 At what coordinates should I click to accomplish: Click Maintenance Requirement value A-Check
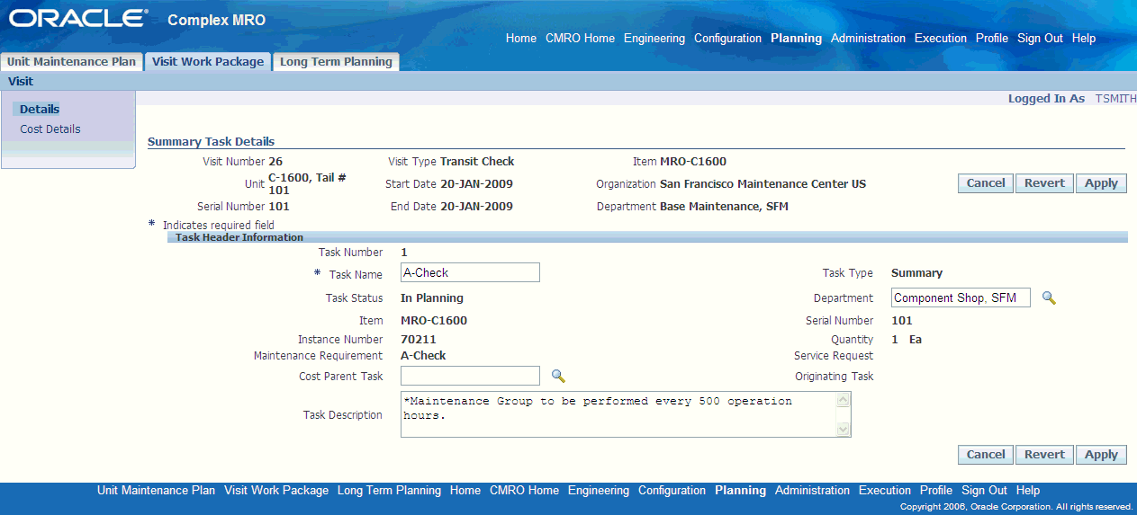click(x=423, y=356)
